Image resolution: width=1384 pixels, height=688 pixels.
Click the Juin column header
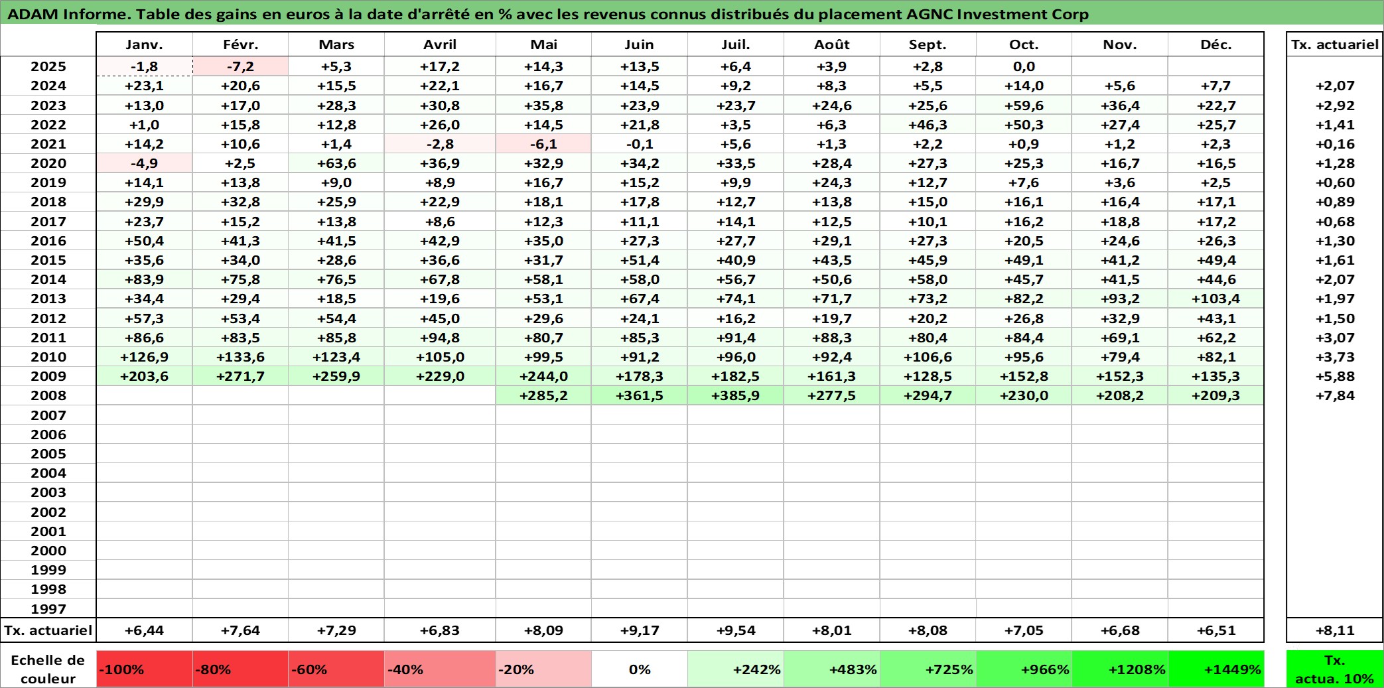639,44
